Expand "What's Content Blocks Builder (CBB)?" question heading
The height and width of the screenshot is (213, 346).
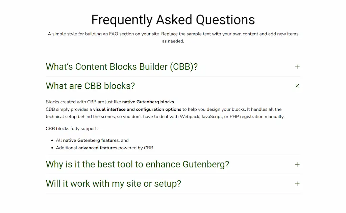[x=122, y=67]
